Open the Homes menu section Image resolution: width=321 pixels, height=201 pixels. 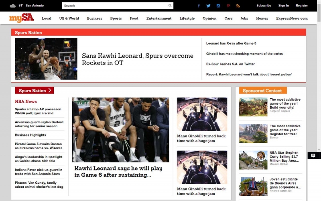262,18
